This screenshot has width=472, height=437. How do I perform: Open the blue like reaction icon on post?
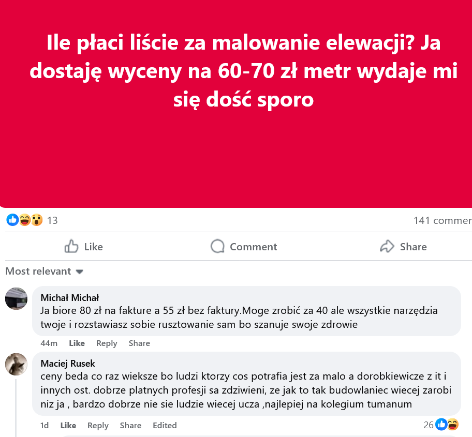(x=12, y=220)
